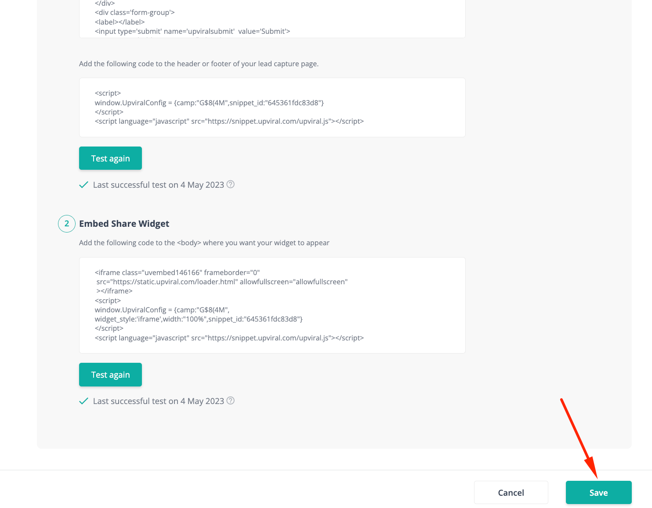Click the header snippet code block
Viewport: 652px width, 508px height.
tap(272, 107)
